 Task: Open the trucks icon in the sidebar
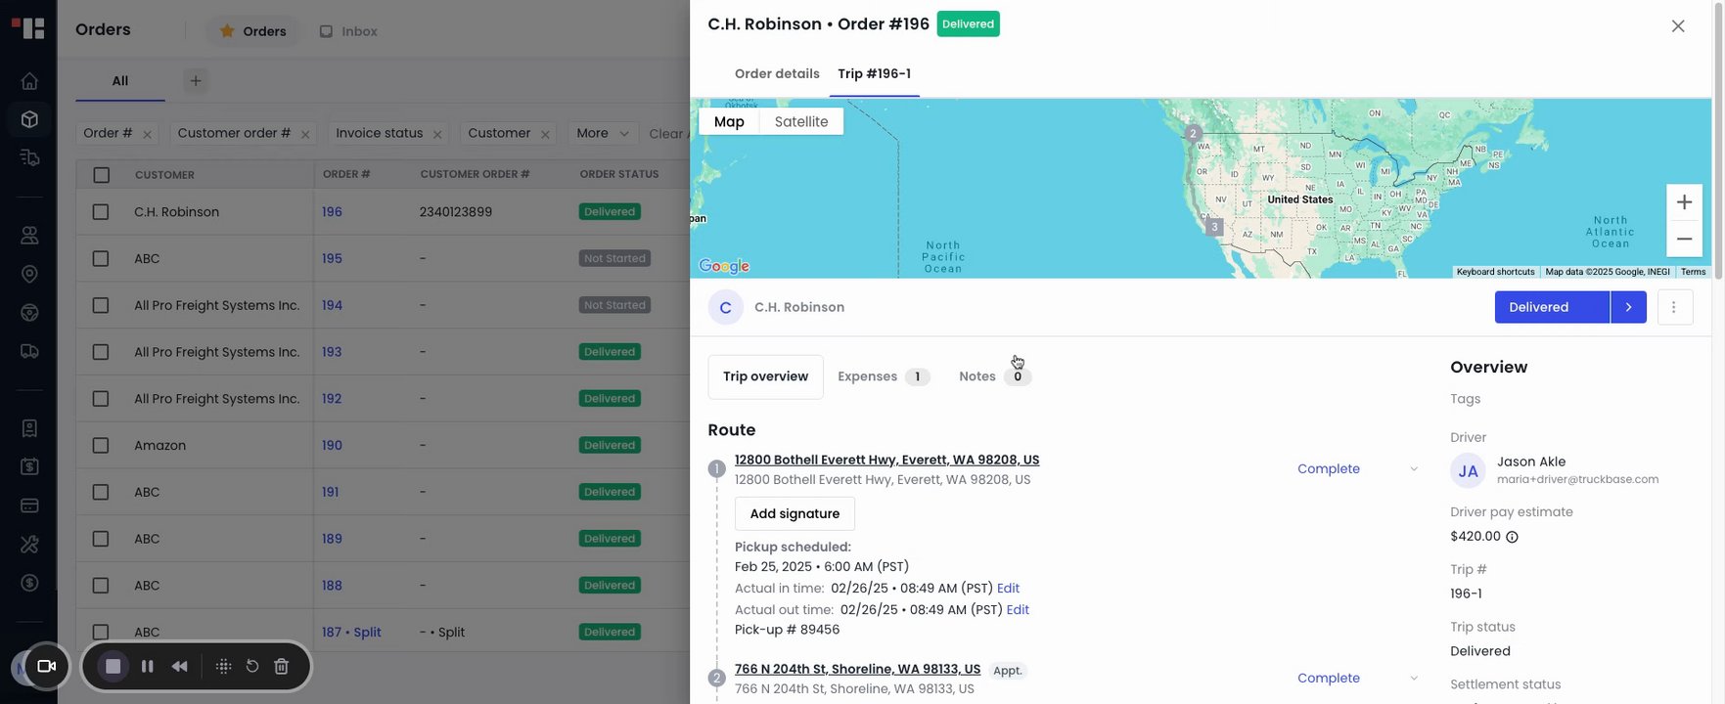point(29,351)
